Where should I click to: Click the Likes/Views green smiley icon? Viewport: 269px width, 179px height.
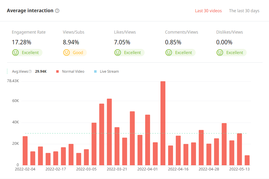pos(117,53)
